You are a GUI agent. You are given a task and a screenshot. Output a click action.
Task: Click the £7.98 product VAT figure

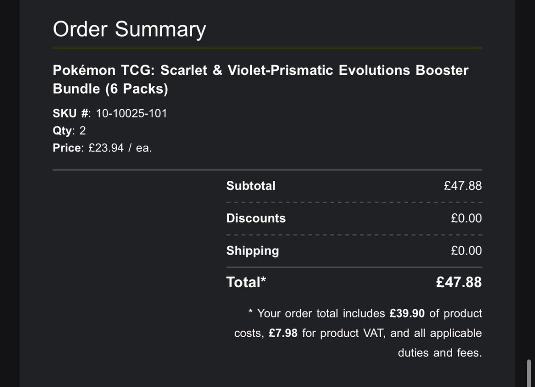[x=283, y=333]
